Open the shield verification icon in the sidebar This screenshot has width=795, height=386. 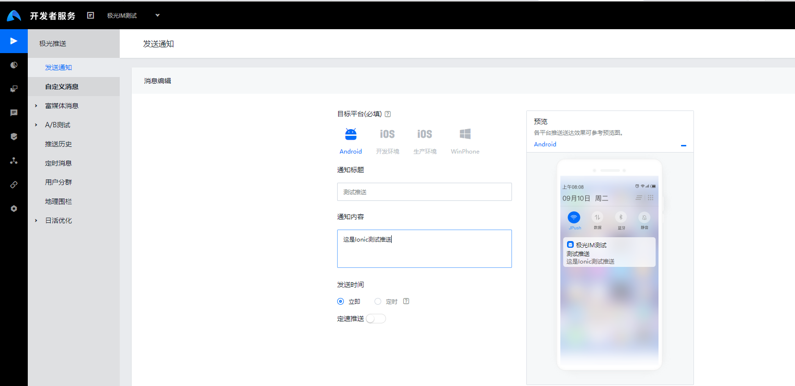pos(14,137)
